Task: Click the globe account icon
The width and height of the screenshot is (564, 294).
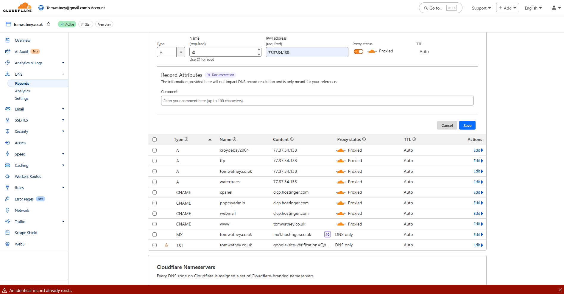Action: click(41, 8)
